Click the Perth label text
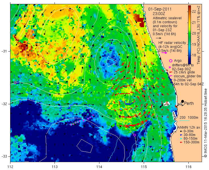The image size is (209, 170). pyautogui.click(x=189, y=103)
